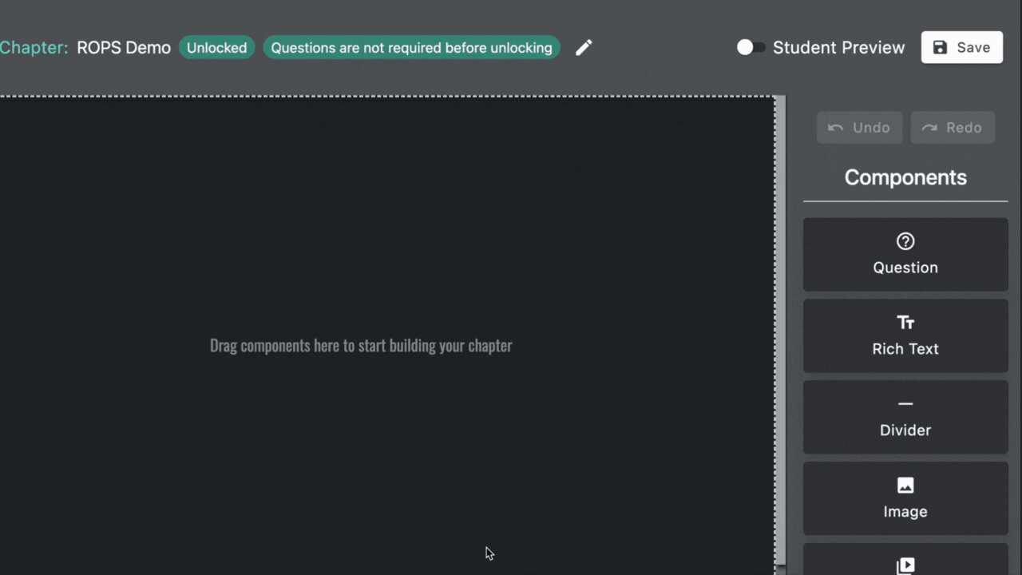Screen dimensions: 1022x575
Task: Click the Components panel heading
Action: 905,177
